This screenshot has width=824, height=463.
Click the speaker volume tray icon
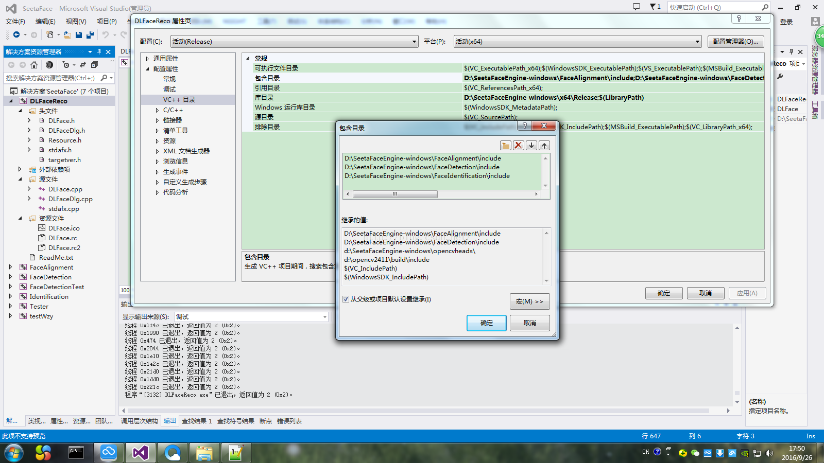[x=769, y=453]
